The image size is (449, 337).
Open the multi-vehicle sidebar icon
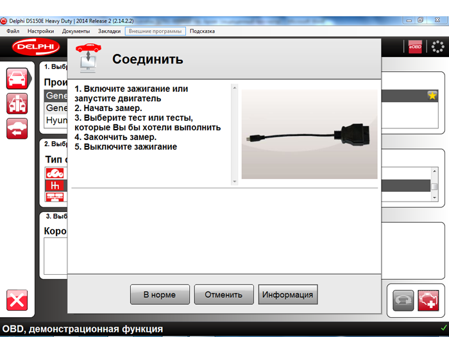(x=17, y=103)
